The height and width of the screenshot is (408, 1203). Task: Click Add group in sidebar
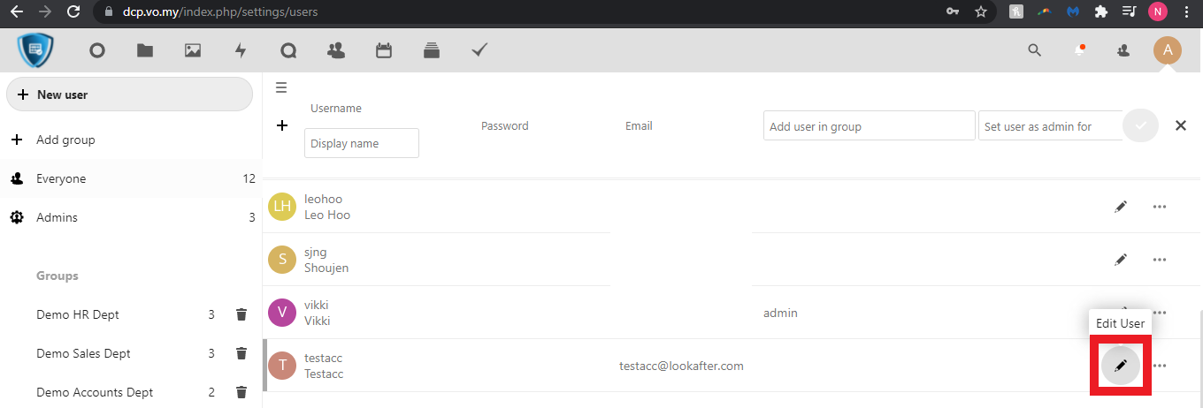click(x=65, y=140)
